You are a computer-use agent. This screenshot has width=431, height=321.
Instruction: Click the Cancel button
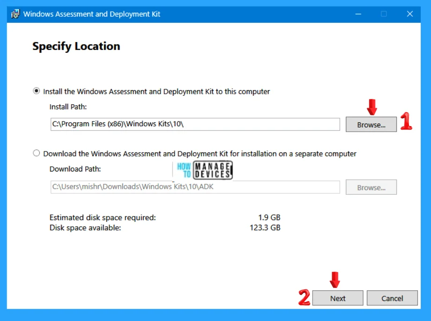tap(392, 298)
